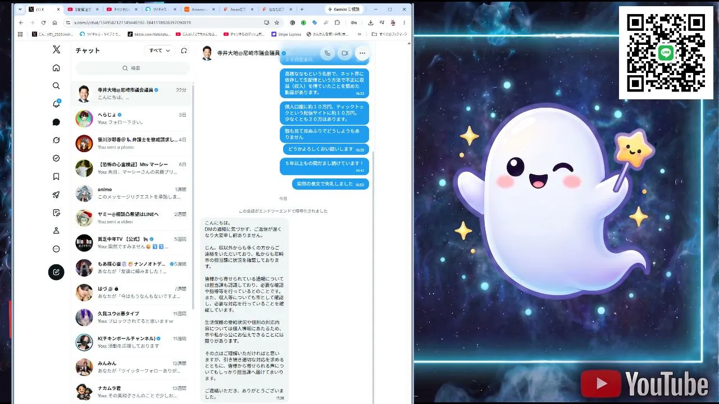Click the 突然の長文で失礼しました message bubble
The width and height of the screenshot is (719, 404).
[330, 184]
